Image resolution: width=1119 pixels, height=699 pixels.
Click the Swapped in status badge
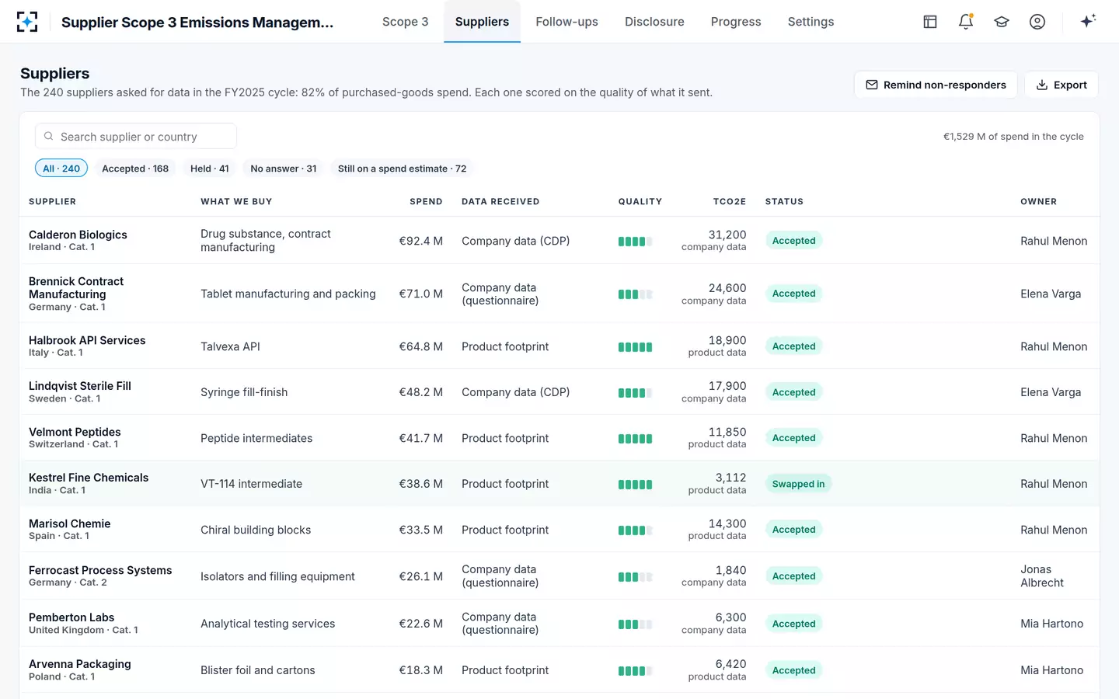pyautogui.click(x=798, y=484)
